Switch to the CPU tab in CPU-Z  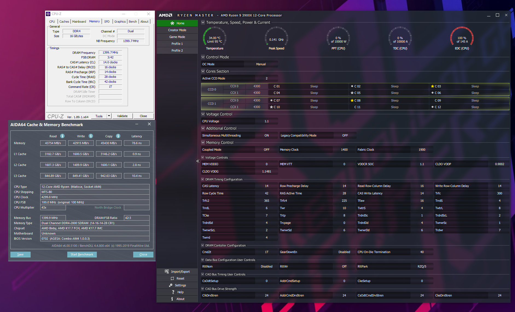click(x=52, y=22)
